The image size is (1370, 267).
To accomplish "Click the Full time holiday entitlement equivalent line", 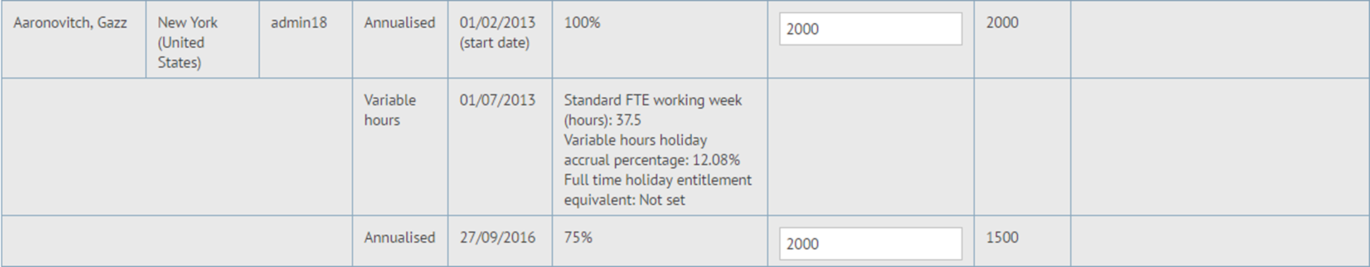I will point(658,190).
